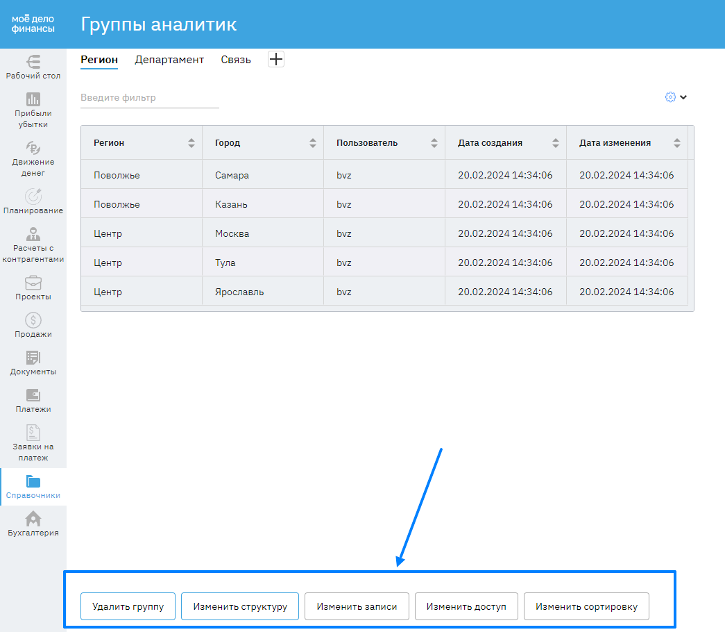725x632 pixels.
Task: Switch to the Связь tab
Action: click(236, 60)
